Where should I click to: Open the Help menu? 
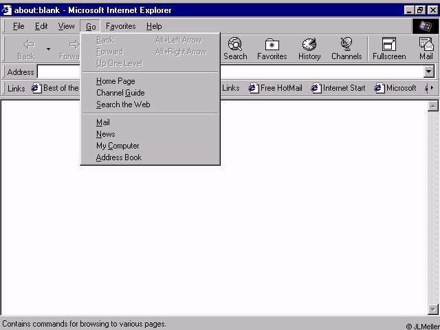154,26
